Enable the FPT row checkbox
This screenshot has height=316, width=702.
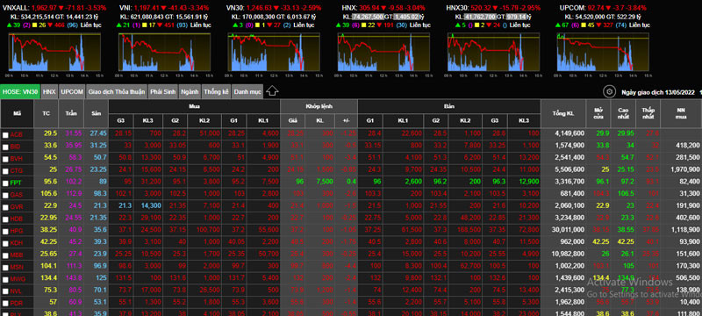(x=5, y=183)
